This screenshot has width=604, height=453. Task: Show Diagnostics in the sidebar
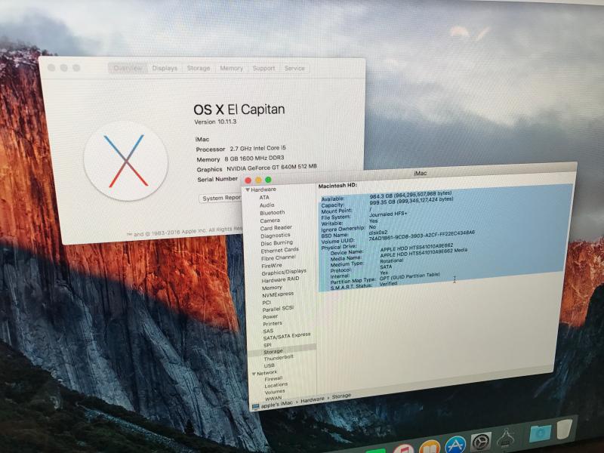pyautogui.click(x=275, y=236)
